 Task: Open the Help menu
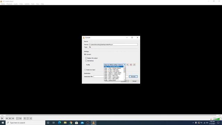42,4
